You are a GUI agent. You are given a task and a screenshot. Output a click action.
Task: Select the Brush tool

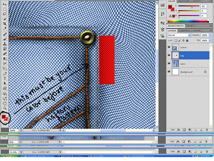5,39
